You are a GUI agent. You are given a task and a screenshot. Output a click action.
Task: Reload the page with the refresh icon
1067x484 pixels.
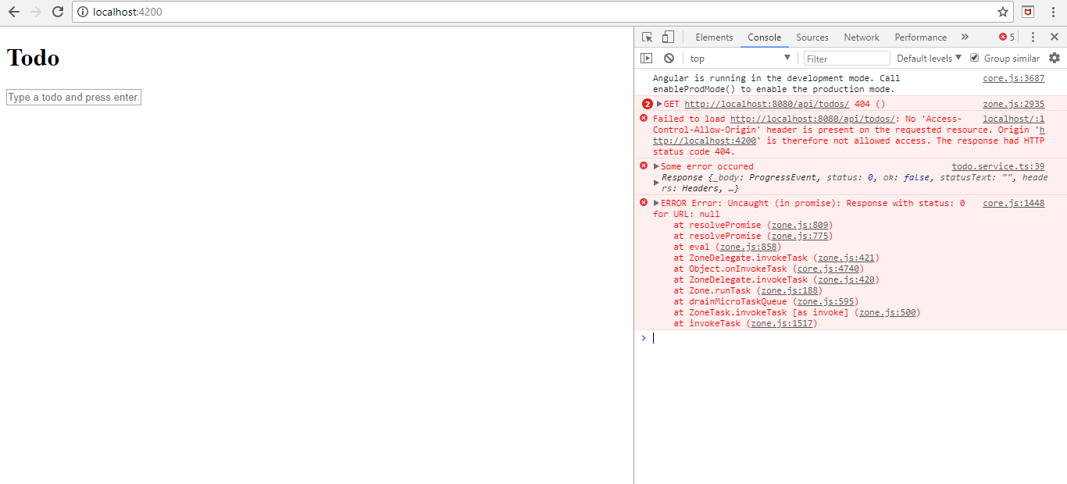coord(56,12)
